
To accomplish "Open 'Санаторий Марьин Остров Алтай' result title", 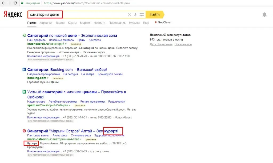I will 73,131.
